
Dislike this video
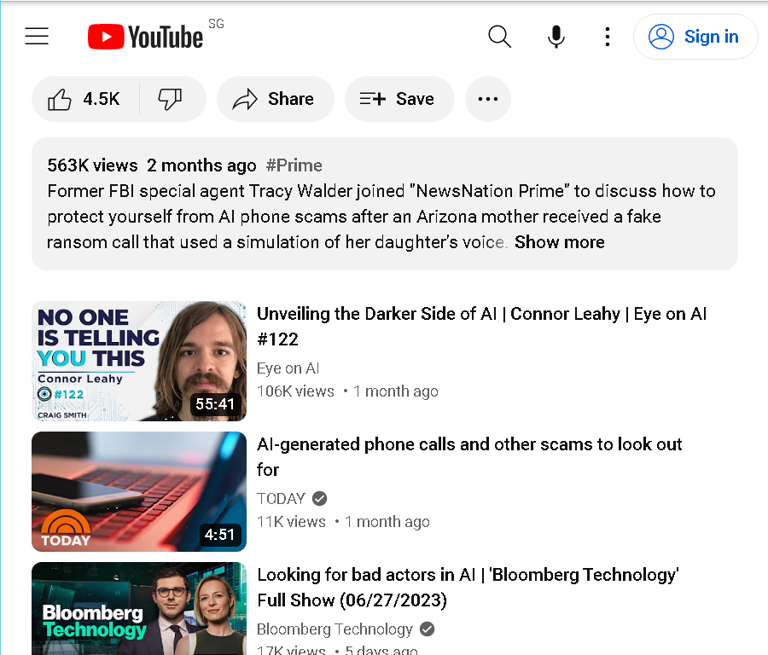tap(171, 99)
